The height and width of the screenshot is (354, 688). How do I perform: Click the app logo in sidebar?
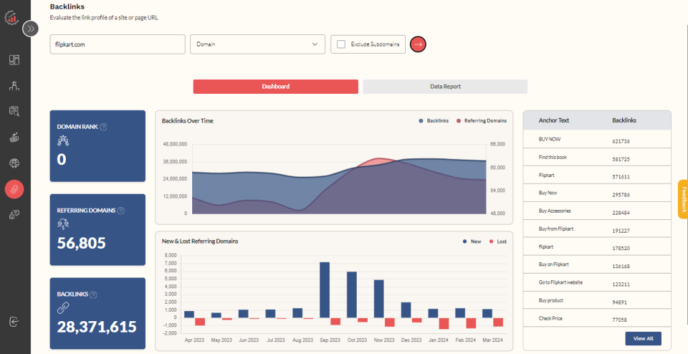[x=12, y=17]
